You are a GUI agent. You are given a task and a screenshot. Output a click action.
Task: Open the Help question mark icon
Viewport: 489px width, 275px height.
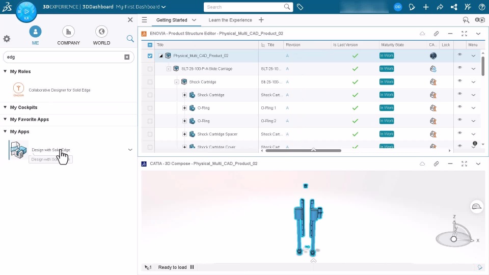point(482,7)
